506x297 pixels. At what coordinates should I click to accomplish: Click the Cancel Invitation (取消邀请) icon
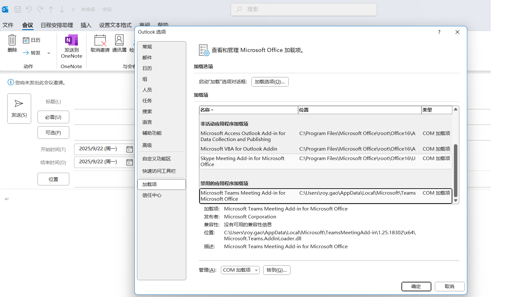100,41
